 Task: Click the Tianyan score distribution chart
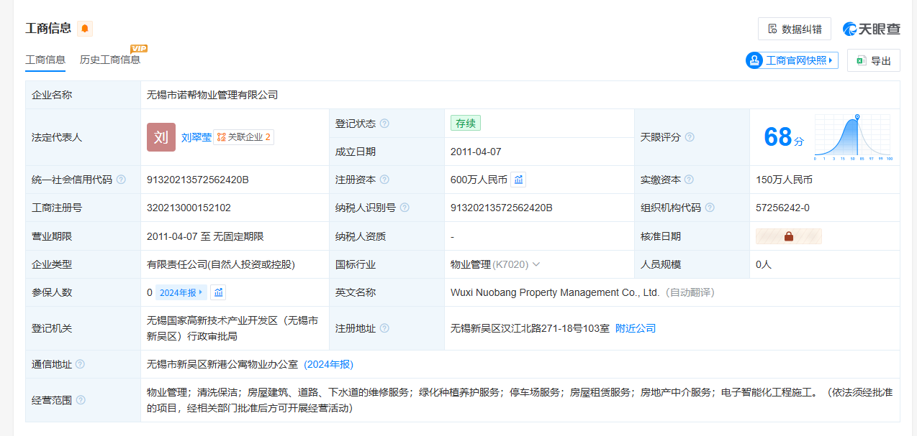coord(853,136)
